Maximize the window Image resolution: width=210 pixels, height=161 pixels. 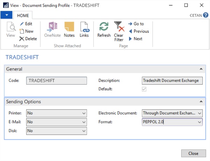tap(186, 5)
